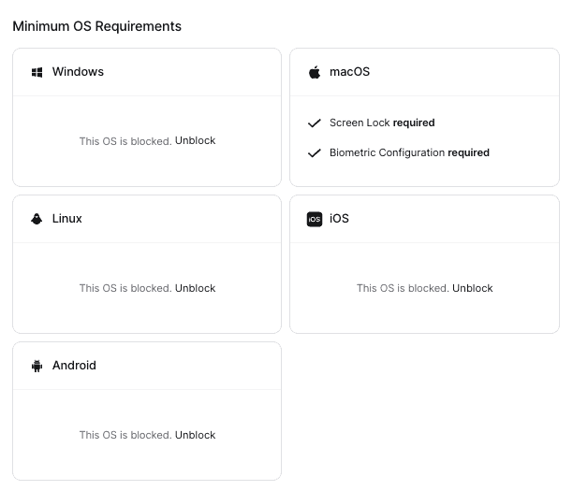Unblock the Linux OS
Viewport: 573px width, 491px height.
[x=195, y=288]
